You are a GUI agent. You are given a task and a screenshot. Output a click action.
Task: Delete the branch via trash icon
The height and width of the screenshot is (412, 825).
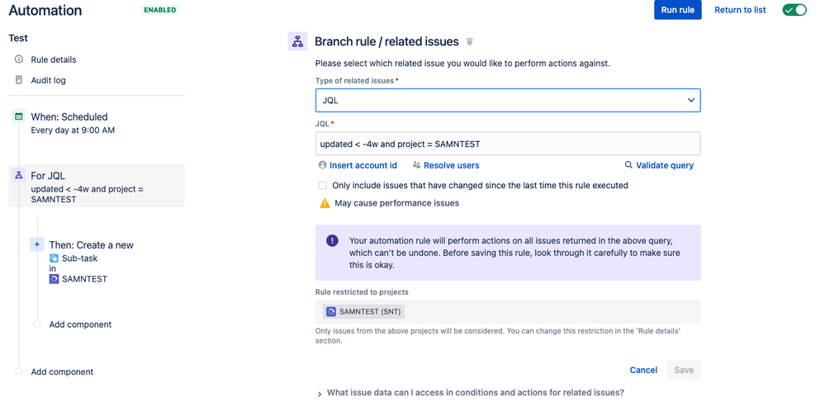(470, 41)
